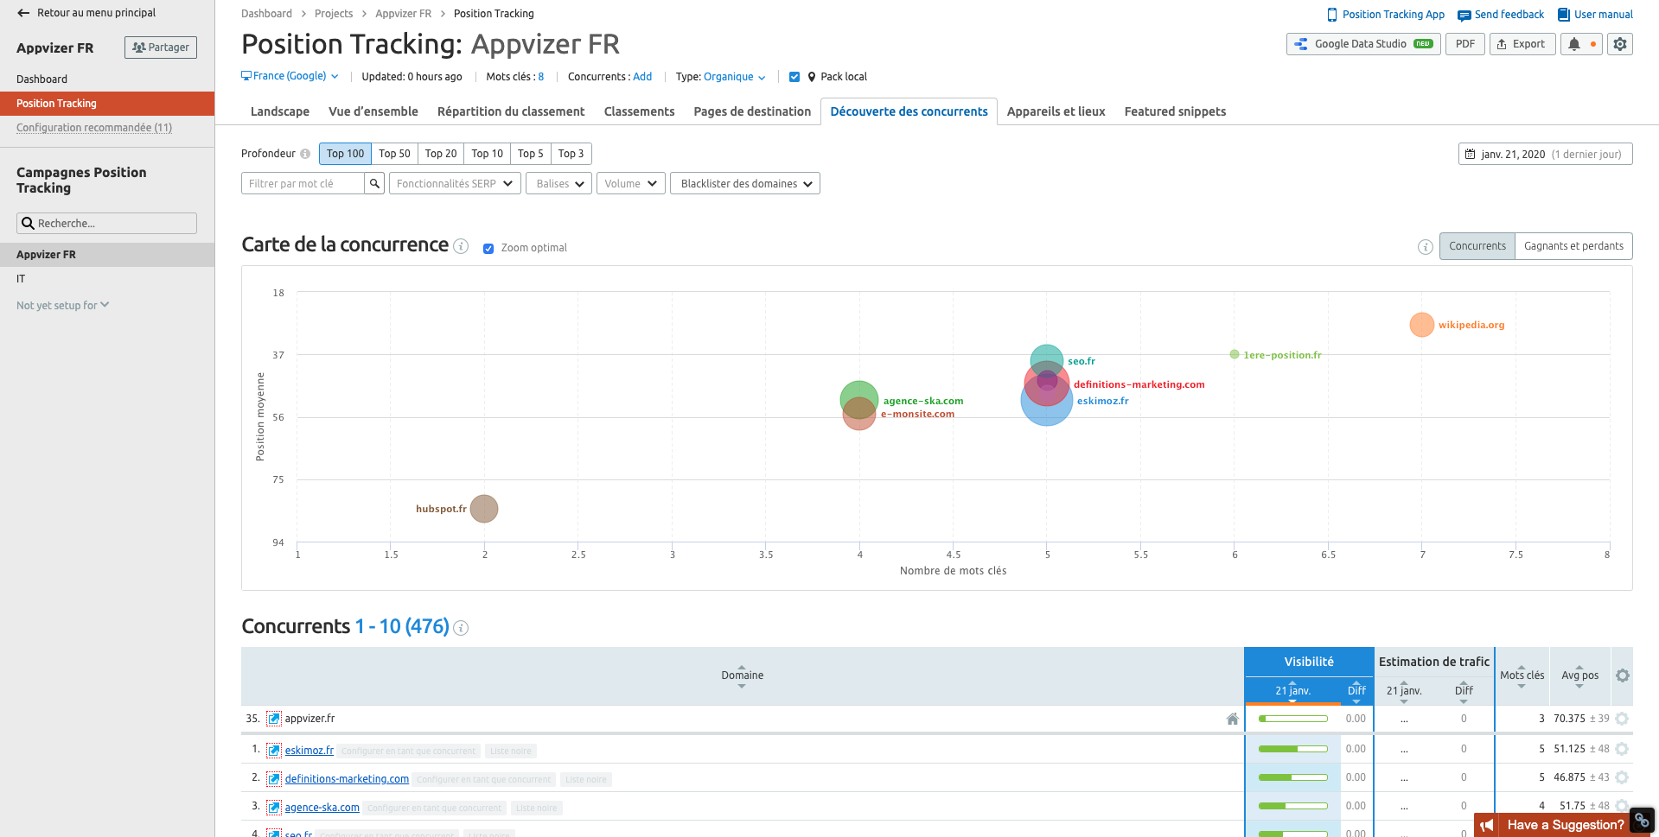Open the User manual link

1595,15
